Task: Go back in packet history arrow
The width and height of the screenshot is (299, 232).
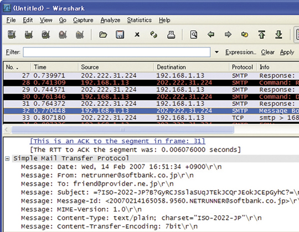Action: [211, 34]
